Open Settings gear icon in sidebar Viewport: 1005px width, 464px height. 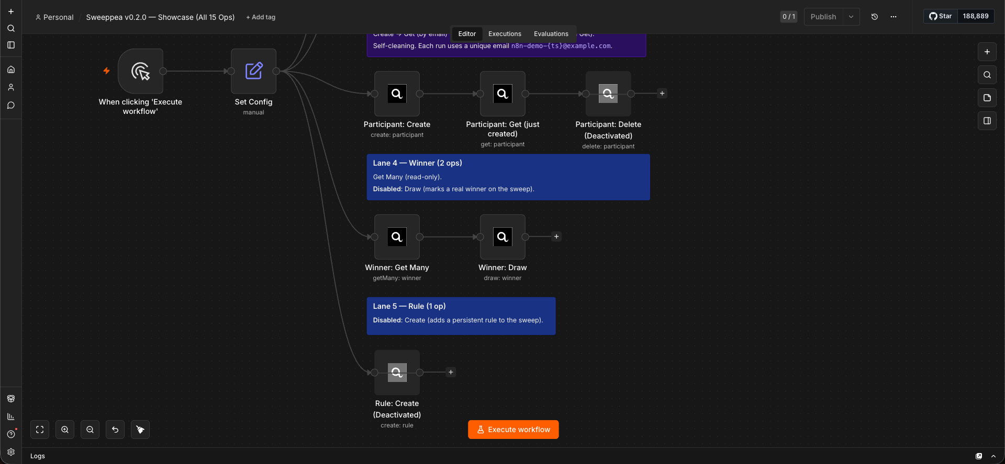tap(11, 452)
